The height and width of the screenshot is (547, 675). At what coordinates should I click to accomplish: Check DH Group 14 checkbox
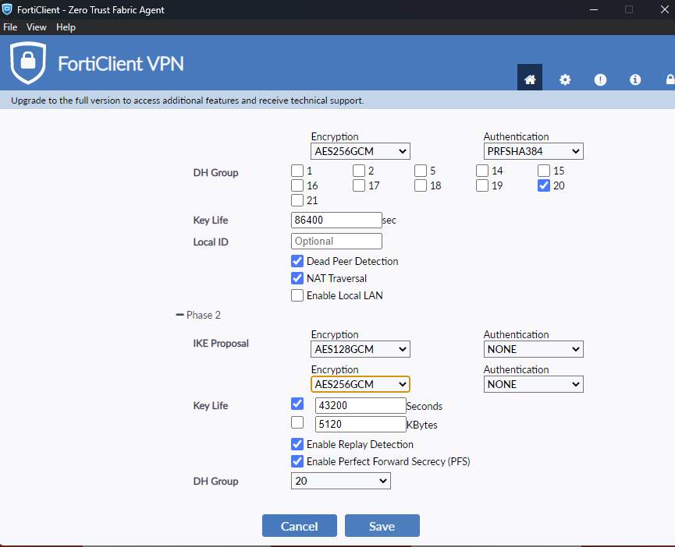[482, 171]
